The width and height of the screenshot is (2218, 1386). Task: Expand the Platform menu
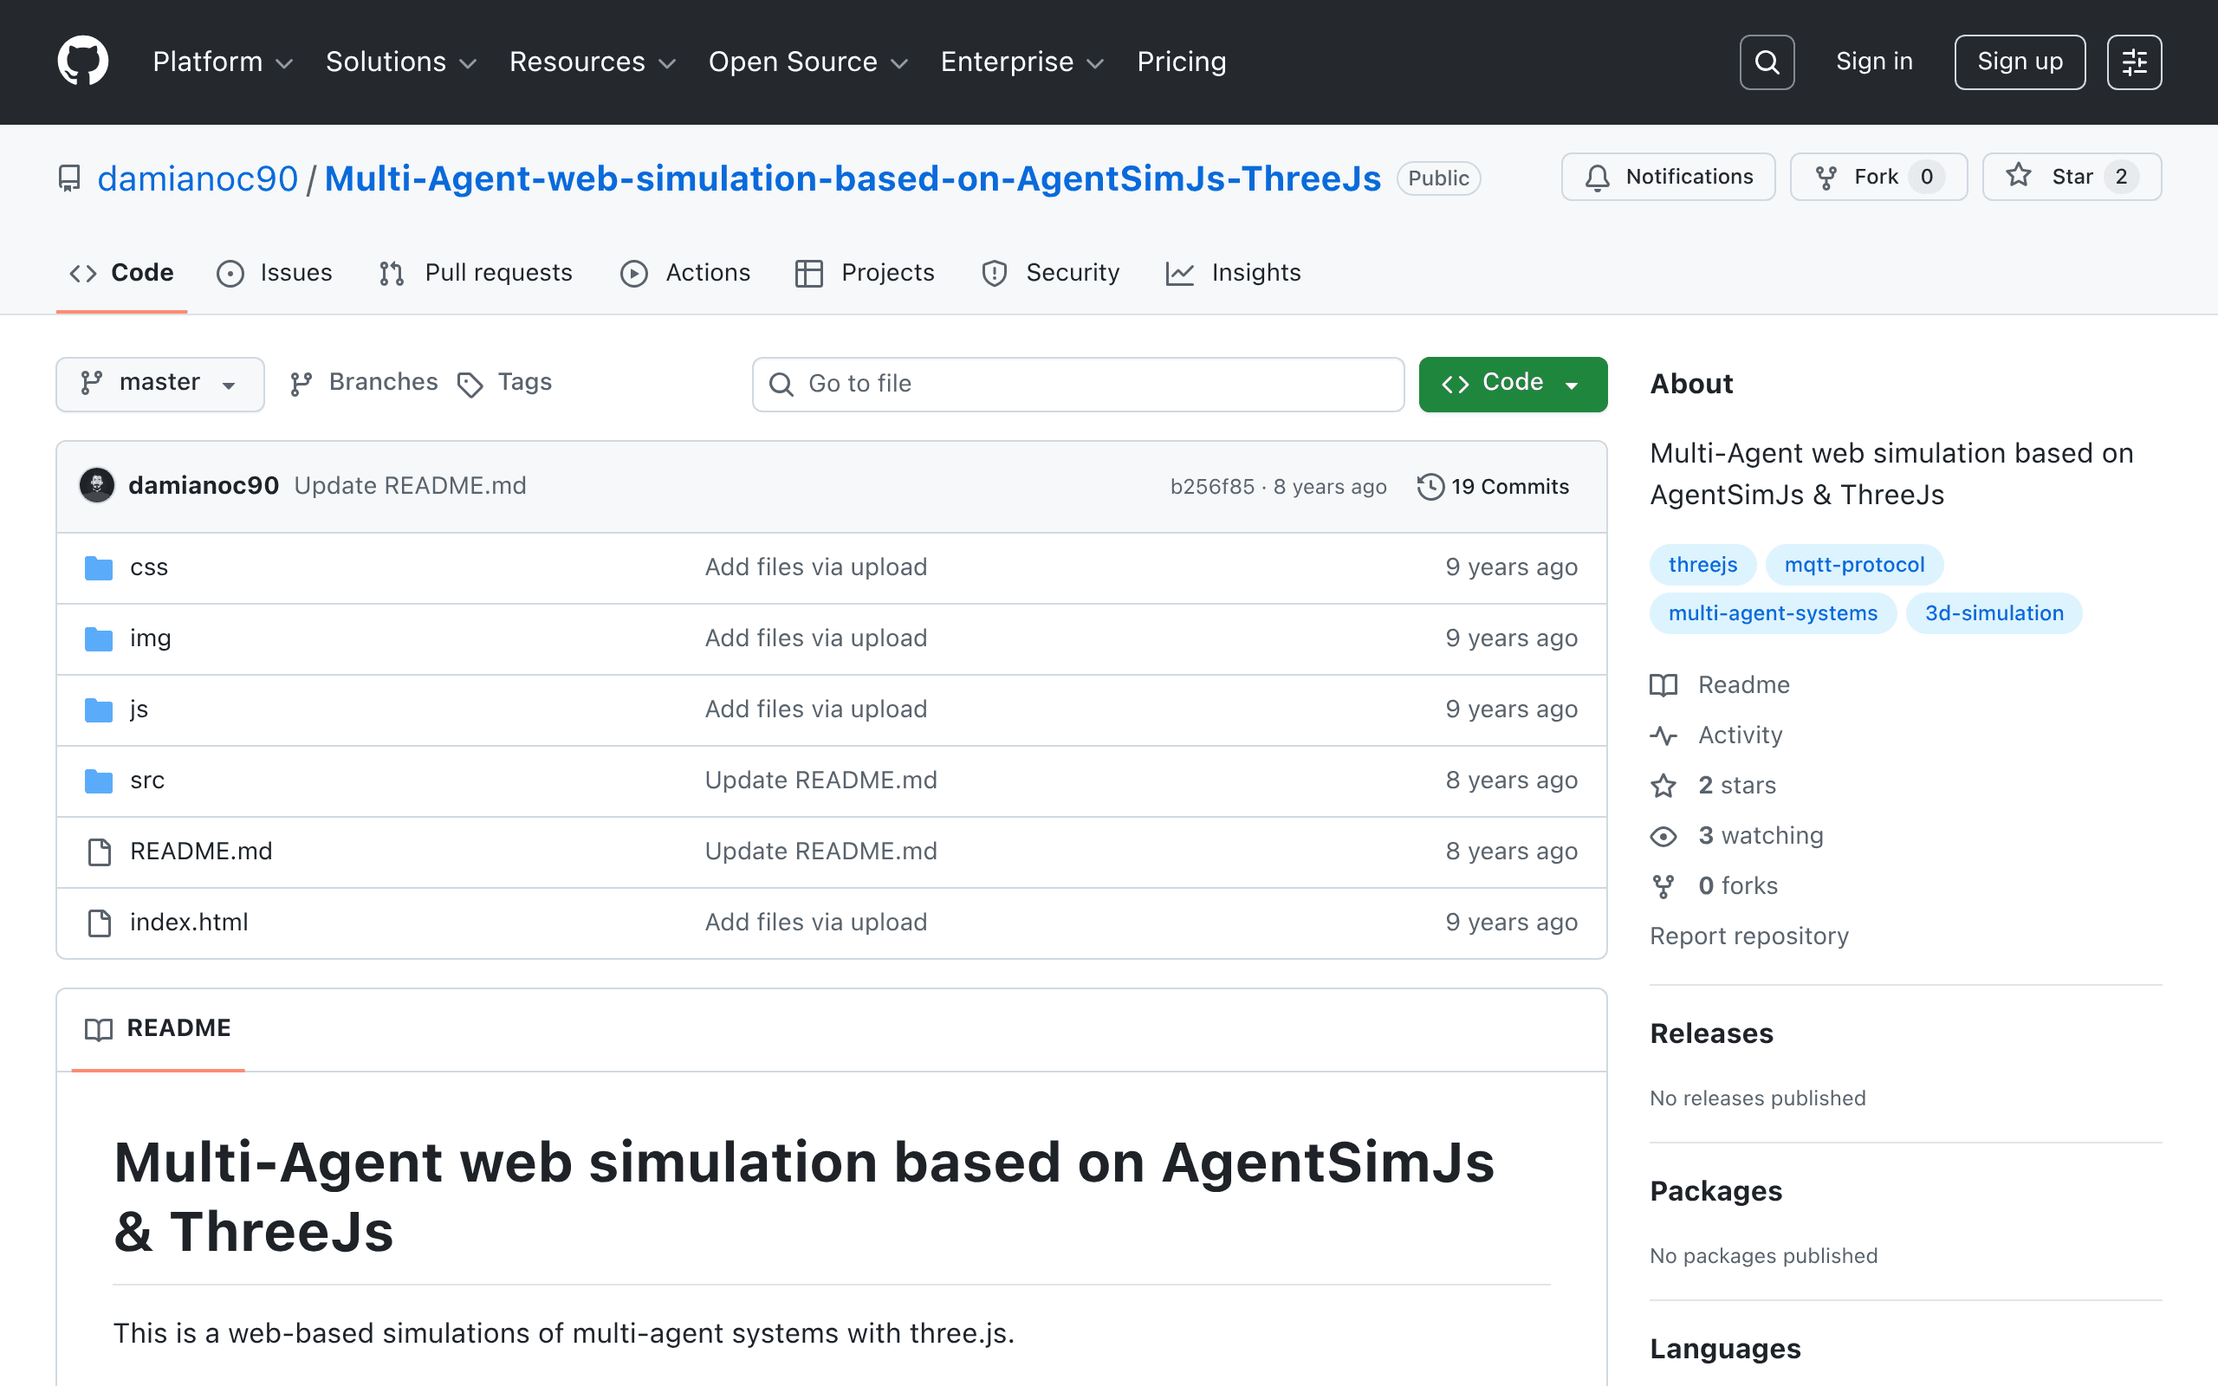tap(223, 62)
